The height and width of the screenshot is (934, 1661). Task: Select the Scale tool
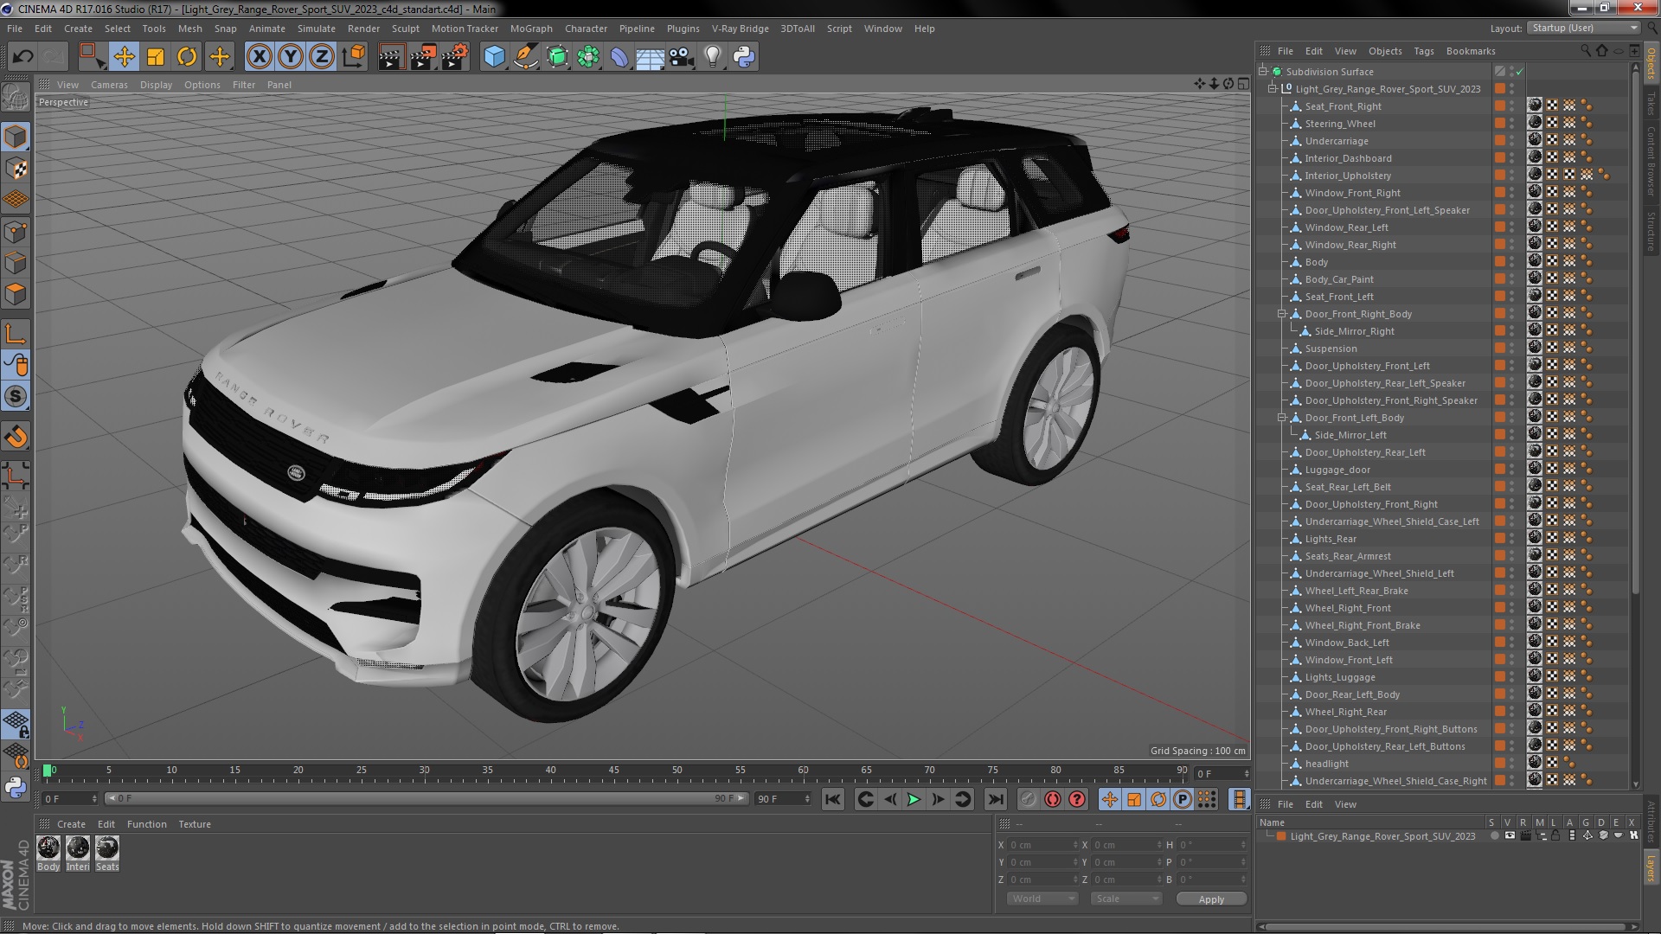tap(156, 57)
